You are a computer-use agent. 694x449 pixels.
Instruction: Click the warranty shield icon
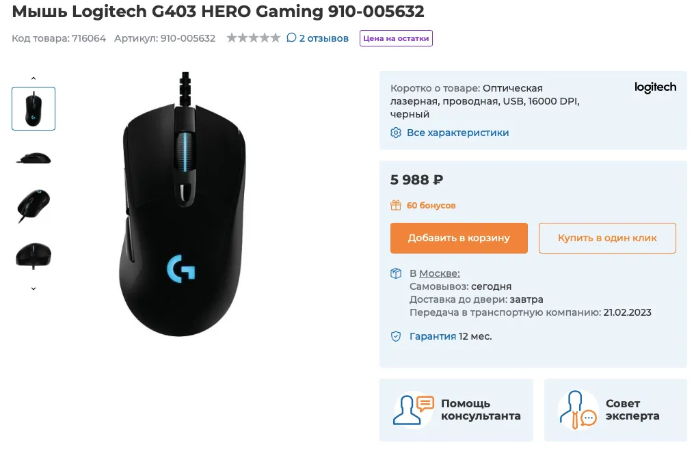point(396,337)
